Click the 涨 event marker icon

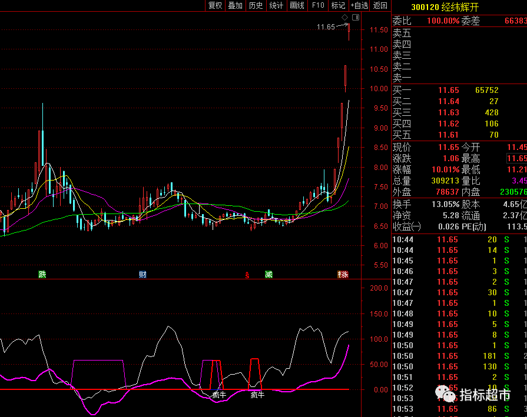click(343, 275)
